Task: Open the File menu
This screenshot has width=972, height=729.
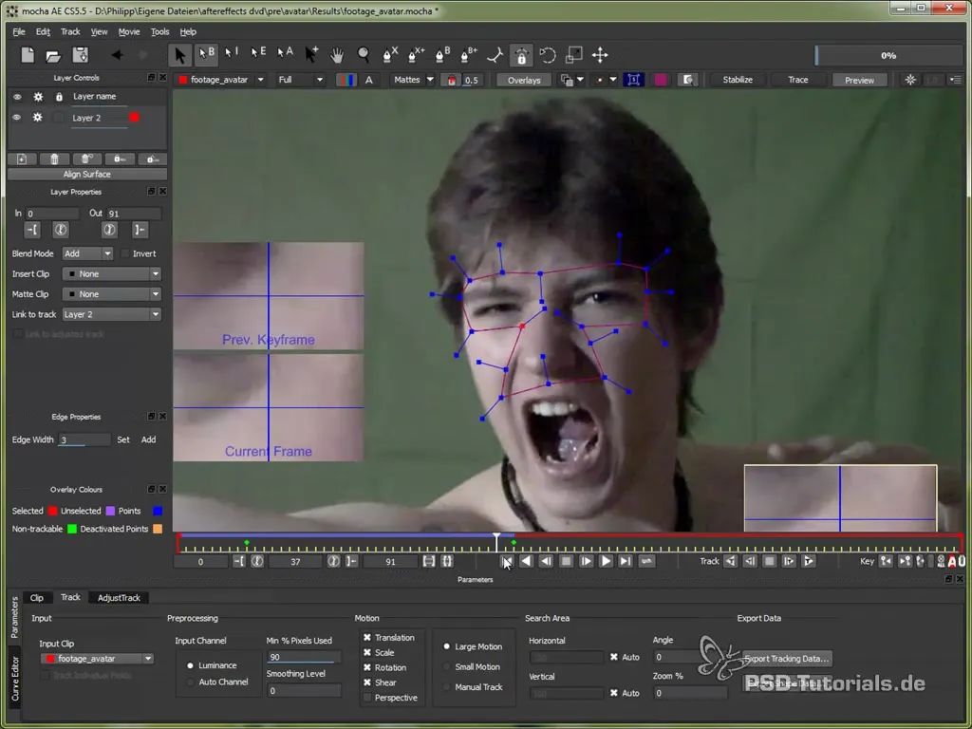Action: tap(19, 31)
